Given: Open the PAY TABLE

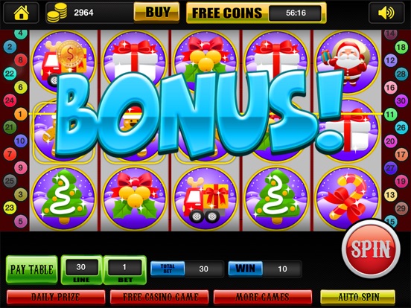Looking at the screenshot, I should (x=32, y=270).
